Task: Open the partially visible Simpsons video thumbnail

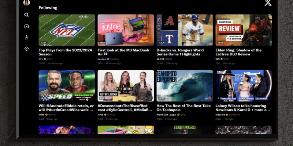Action: click(126, 130)
